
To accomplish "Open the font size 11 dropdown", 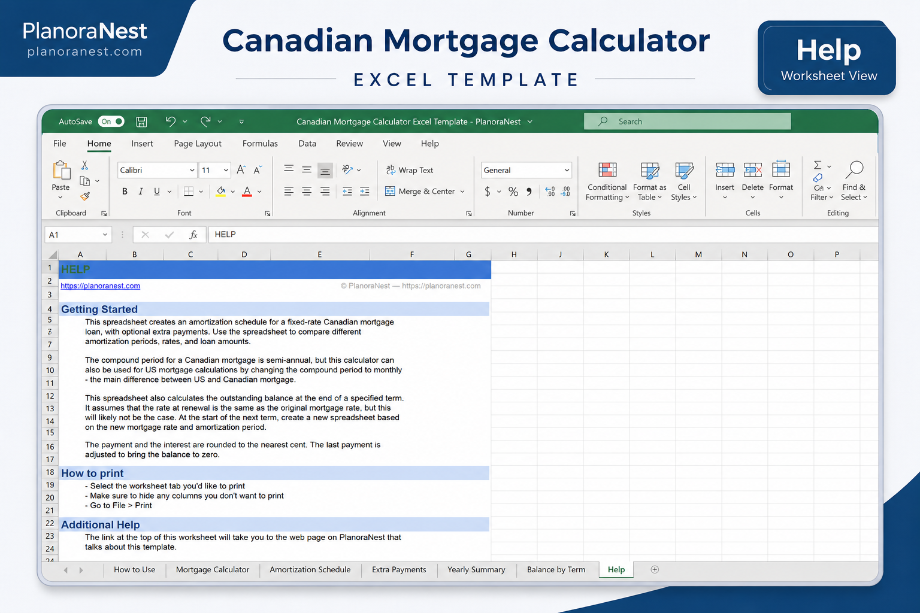I will [226, 170].
